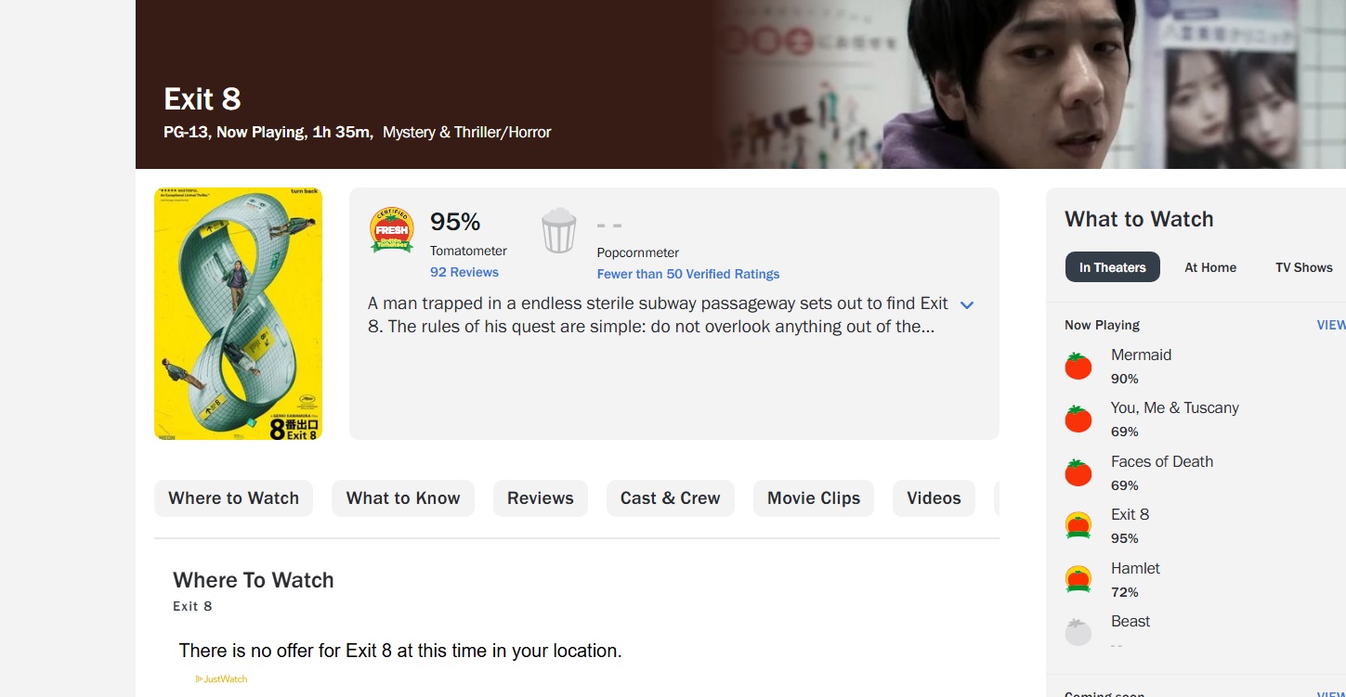Screen dimensions: 1346x697
Task: Open the Mermaid movie title link
Action: 1141,355
